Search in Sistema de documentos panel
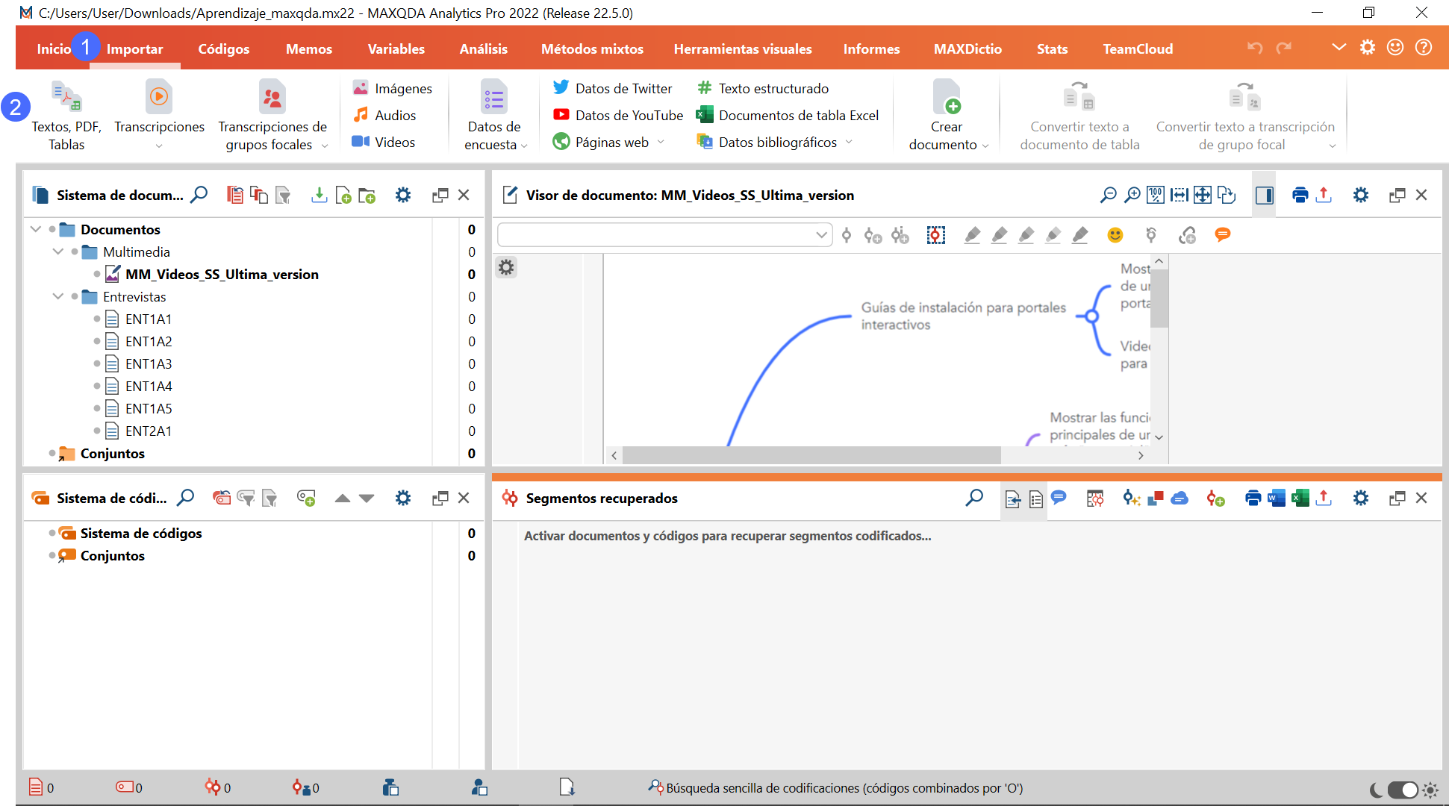1449x806 pixels. (199, 195)
